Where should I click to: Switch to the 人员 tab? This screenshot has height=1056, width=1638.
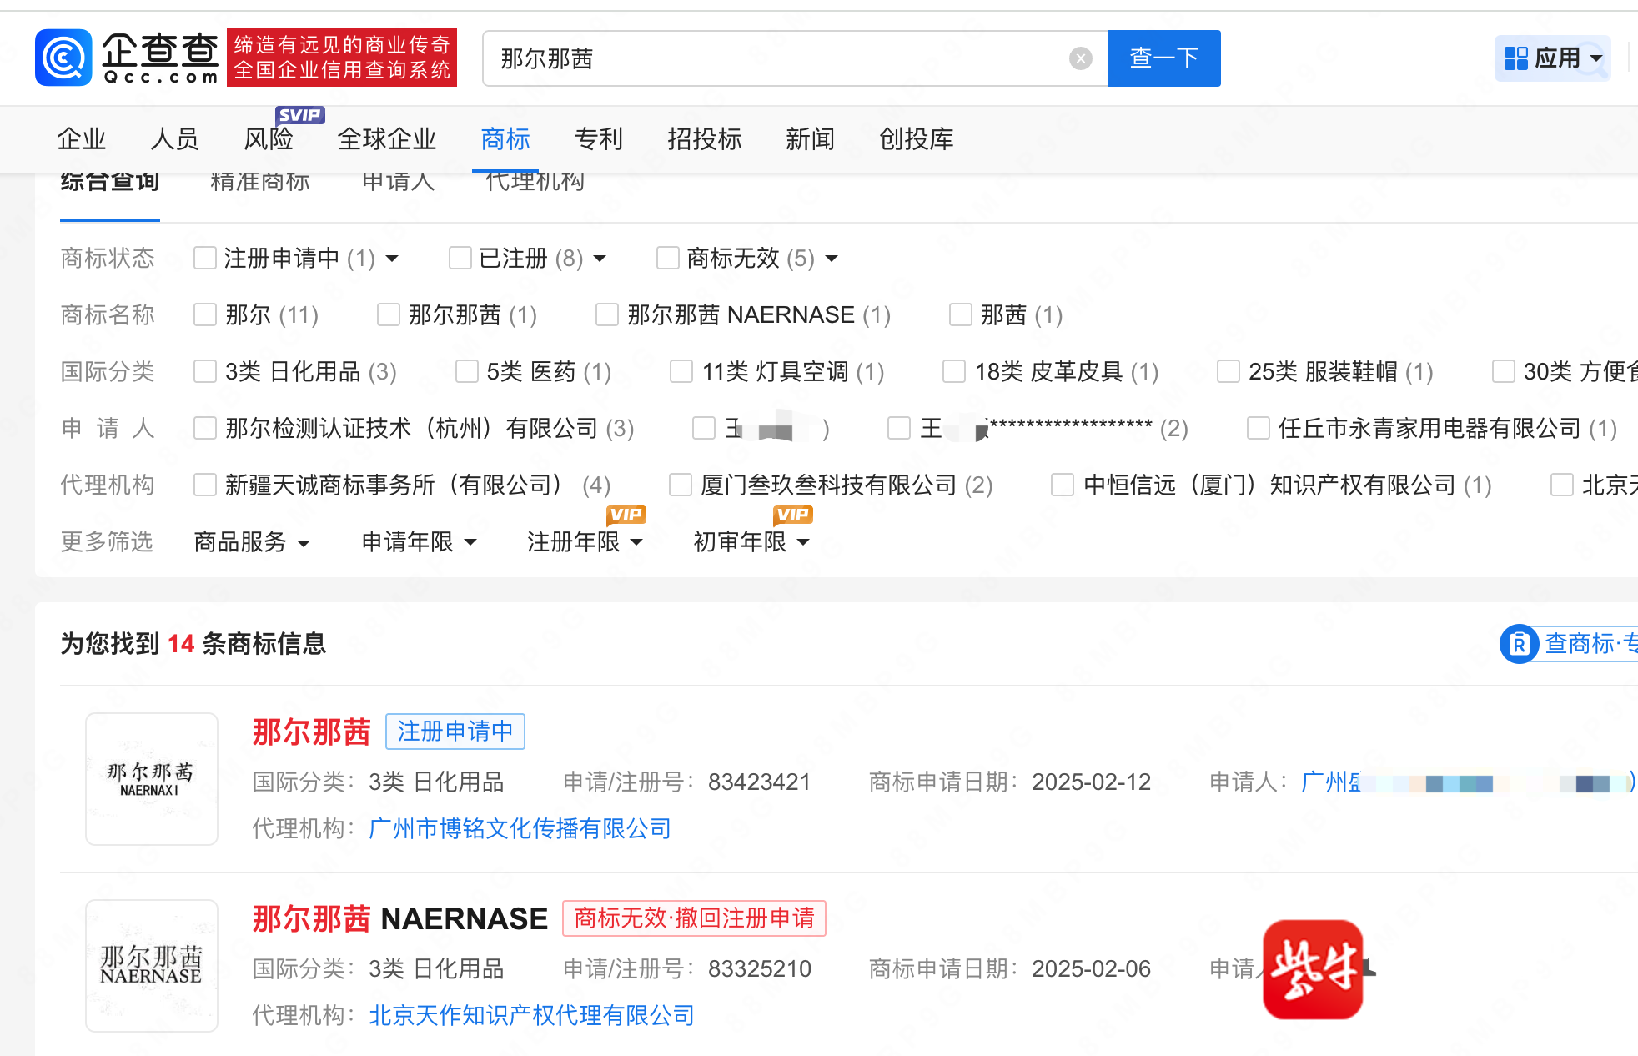(x=175, y=138)
